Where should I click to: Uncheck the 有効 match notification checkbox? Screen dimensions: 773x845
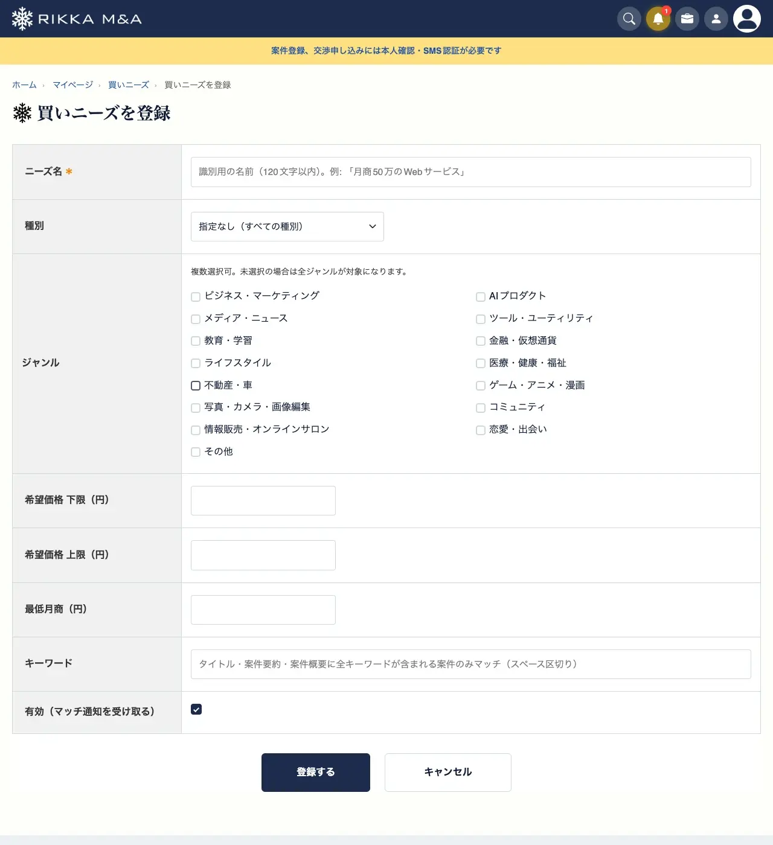pyautogui.click(x=196, y=709)
